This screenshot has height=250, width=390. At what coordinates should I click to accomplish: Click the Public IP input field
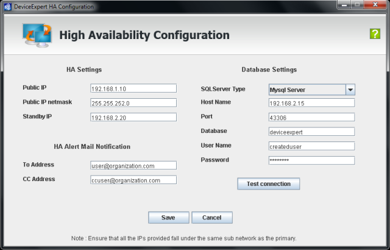[133, 88]
